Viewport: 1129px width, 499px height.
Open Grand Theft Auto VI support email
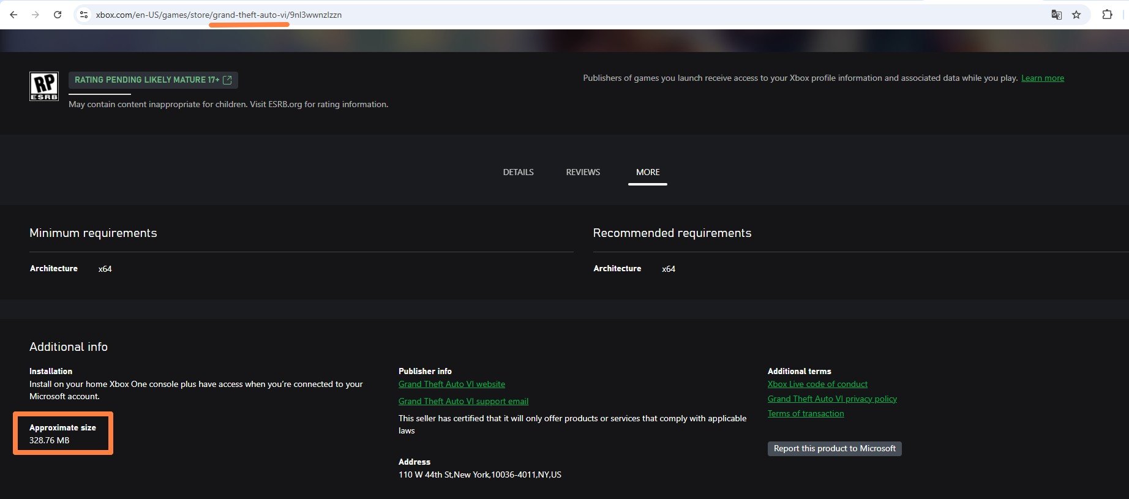pos(463,401)
